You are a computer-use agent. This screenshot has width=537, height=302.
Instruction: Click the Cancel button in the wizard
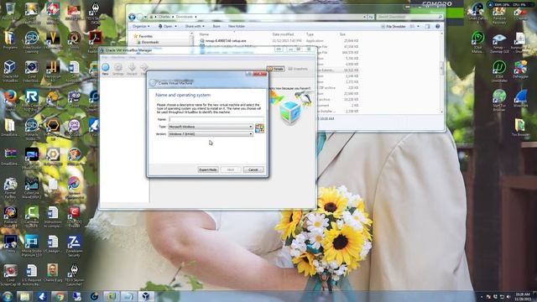coord(253,169)
